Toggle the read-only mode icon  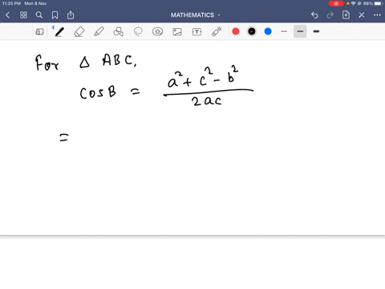click(39, 32)
